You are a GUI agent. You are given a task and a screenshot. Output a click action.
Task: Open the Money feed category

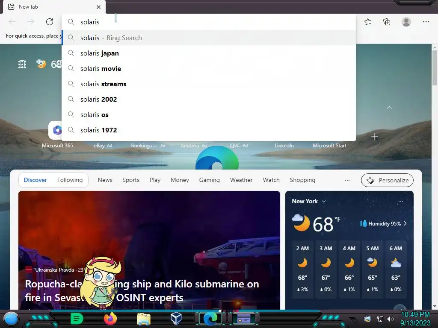click(180, 180)
